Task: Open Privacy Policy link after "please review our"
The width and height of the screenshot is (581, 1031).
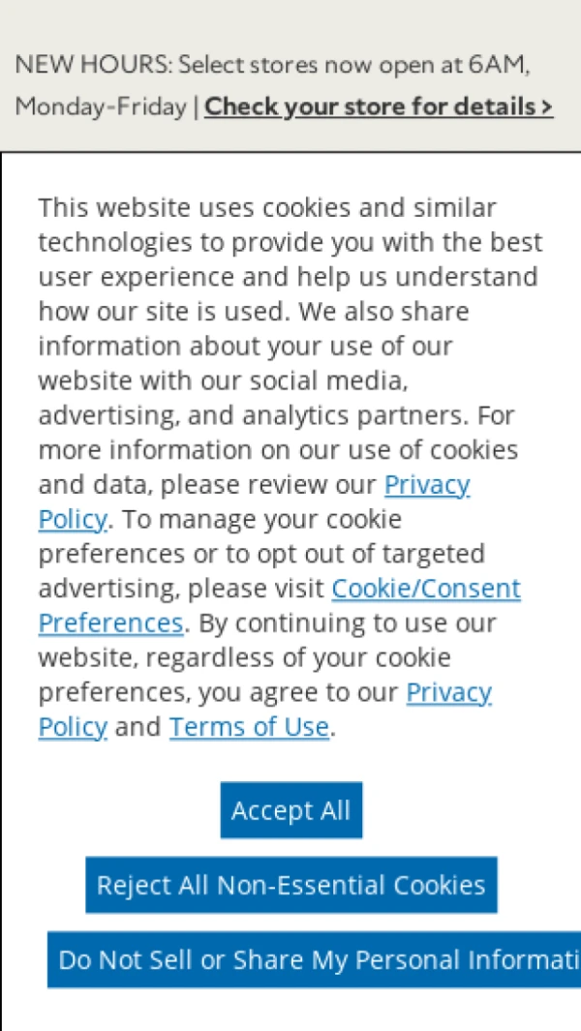Action: pyautogui.click(x=427, y=484)
